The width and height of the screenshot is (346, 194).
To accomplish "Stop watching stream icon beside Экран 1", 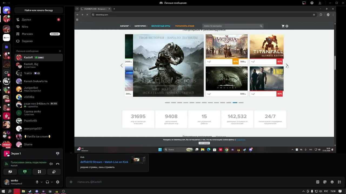I will [x=58, y=153].
